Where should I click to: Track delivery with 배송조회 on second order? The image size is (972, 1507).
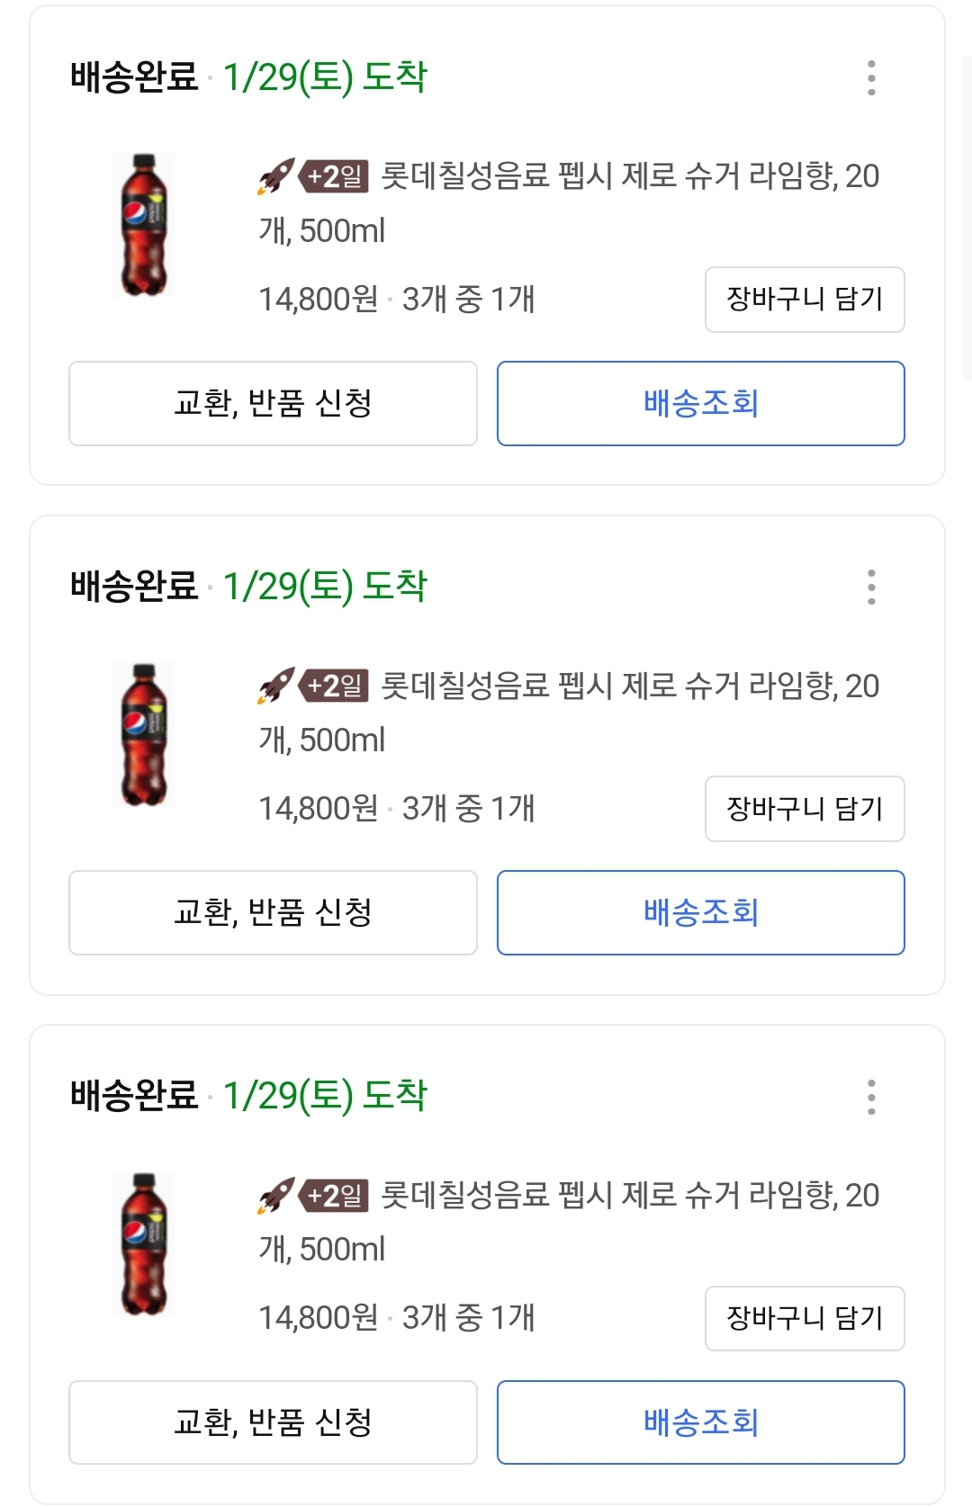coord(700,913)
